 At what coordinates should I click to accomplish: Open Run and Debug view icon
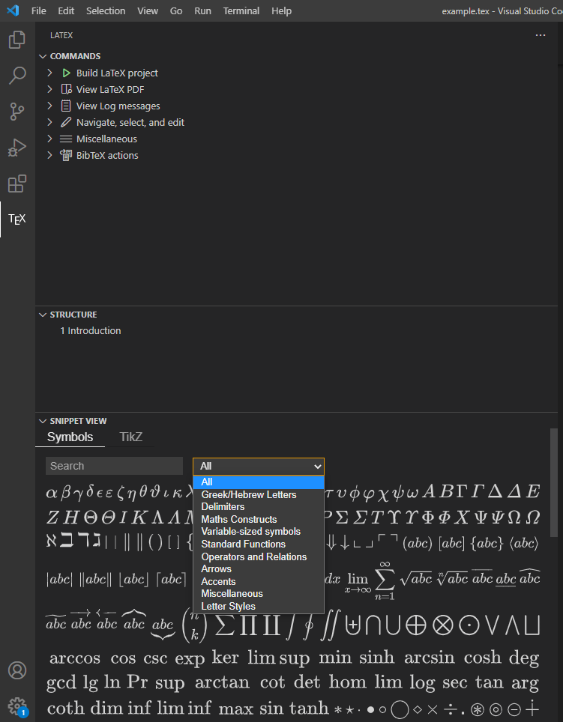[x=16, y=148]
